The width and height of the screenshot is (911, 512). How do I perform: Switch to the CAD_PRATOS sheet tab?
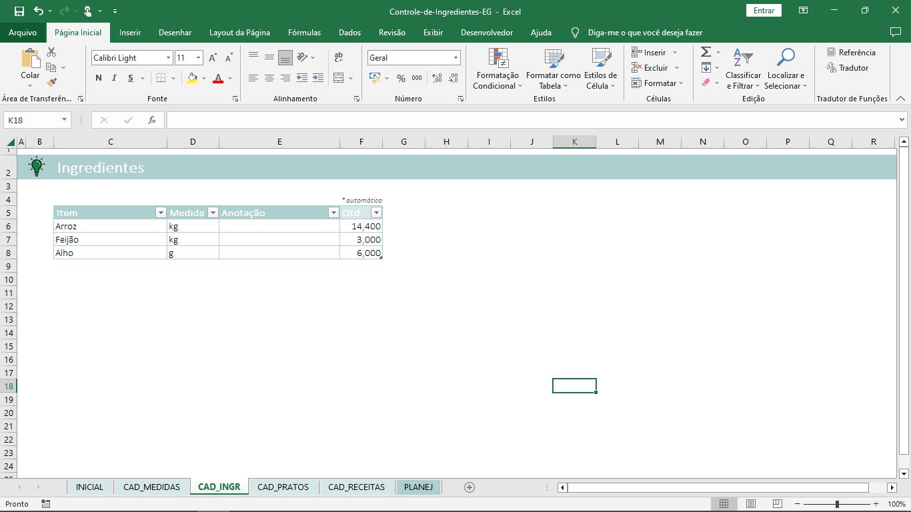point(283,487)
